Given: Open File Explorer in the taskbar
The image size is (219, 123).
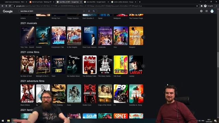Looking at the screenshot, I should [x=9, y=121].
